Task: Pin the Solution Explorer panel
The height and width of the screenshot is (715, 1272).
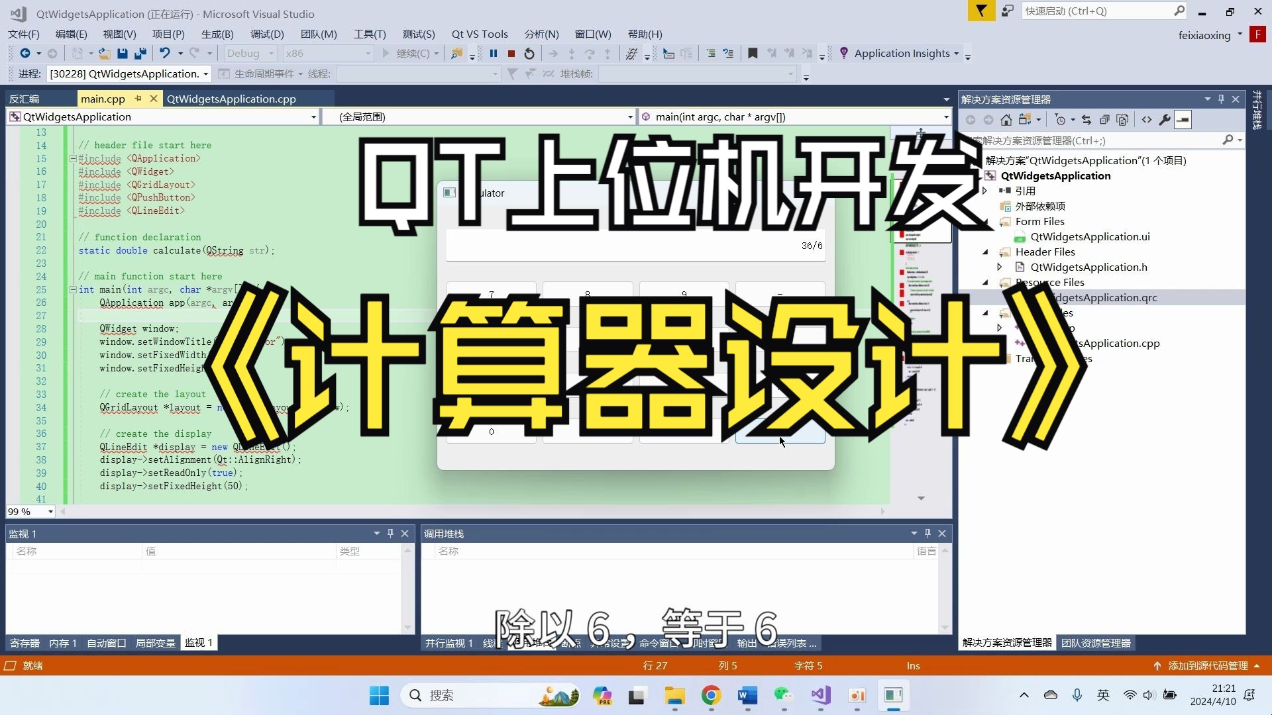Action: 1220,99
